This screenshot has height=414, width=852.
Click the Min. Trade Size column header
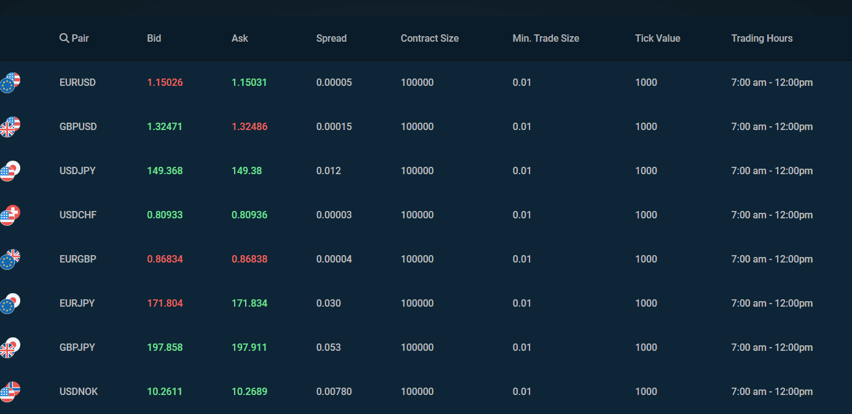click(x=545, y=38)
